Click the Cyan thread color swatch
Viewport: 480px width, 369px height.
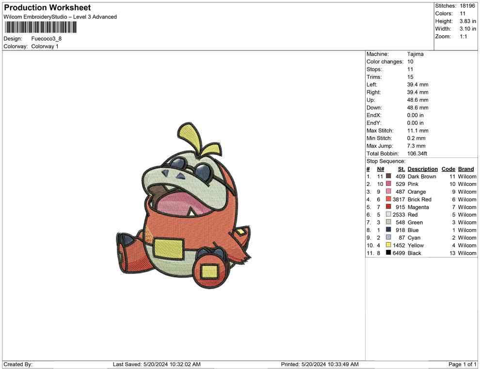pyautogui.click(x=388, y=237)
